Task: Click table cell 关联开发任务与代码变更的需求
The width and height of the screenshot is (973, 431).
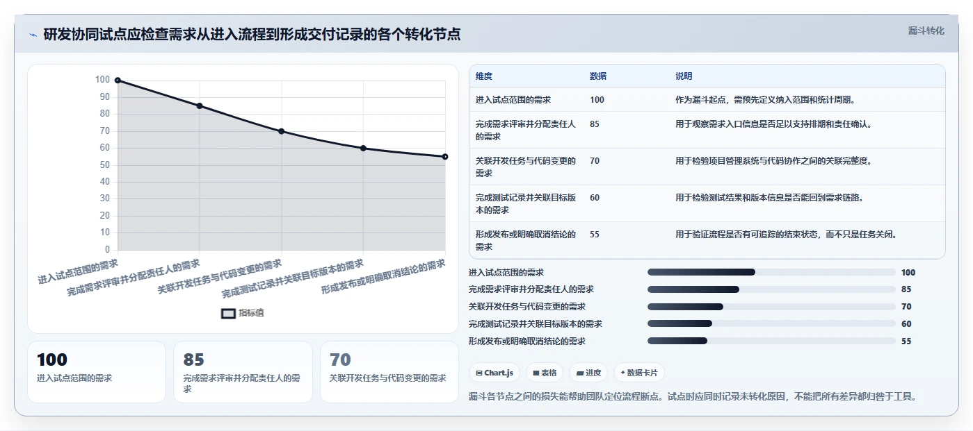Action: coord(526,167)
